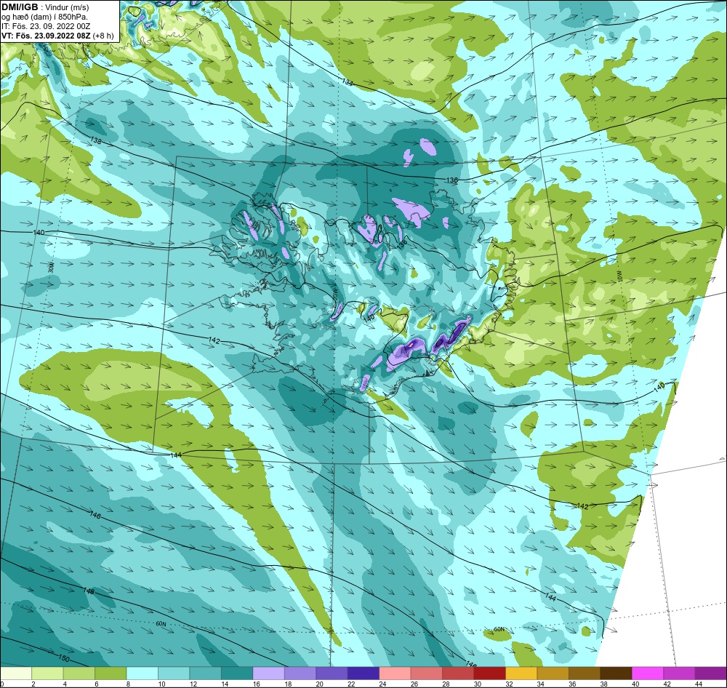Image resolution: width=727 pixels, height=688 pixels.
Task: Click legend scale value '40'
Action: pos(635,684)
